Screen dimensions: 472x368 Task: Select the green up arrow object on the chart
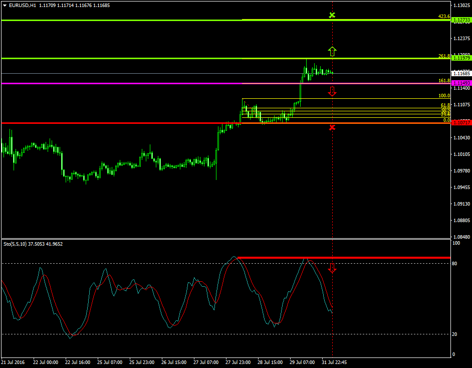coord(332,51)
